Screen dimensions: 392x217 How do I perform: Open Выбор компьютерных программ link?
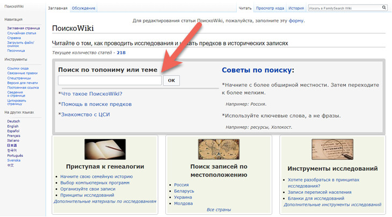(95, 183)
